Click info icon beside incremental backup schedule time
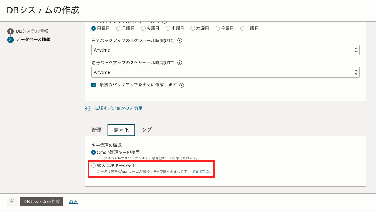The width and height of the screenshot is (376, 211). (180, 63)
